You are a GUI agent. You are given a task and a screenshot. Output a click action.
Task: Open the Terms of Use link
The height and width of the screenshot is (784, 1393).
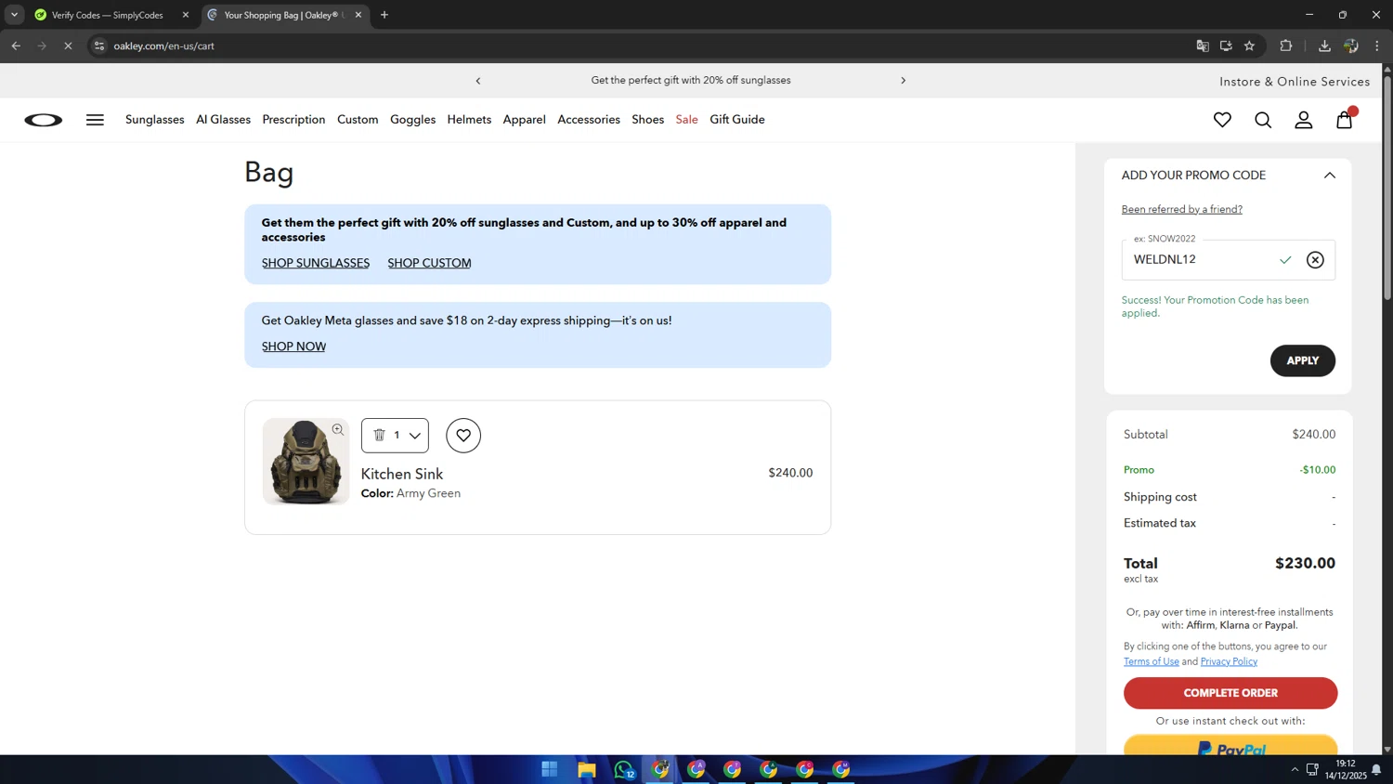coord(1151,661)
